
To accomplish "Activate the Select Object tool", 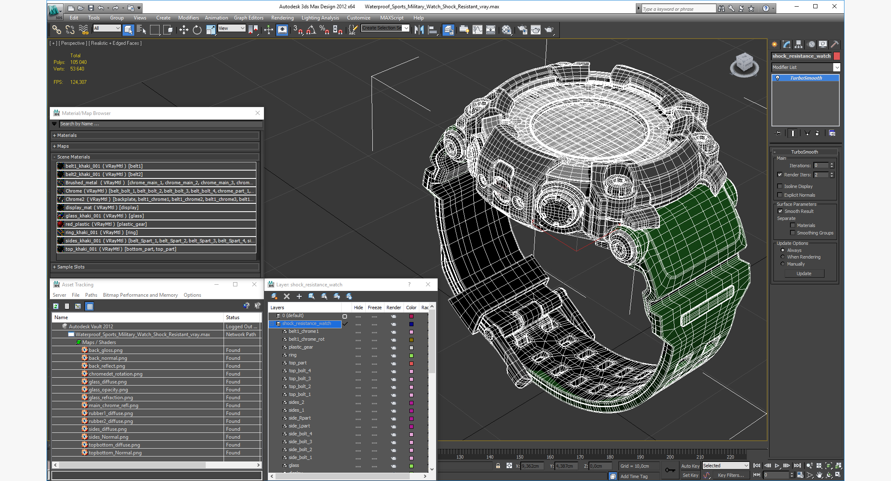I will click(128, 29).
